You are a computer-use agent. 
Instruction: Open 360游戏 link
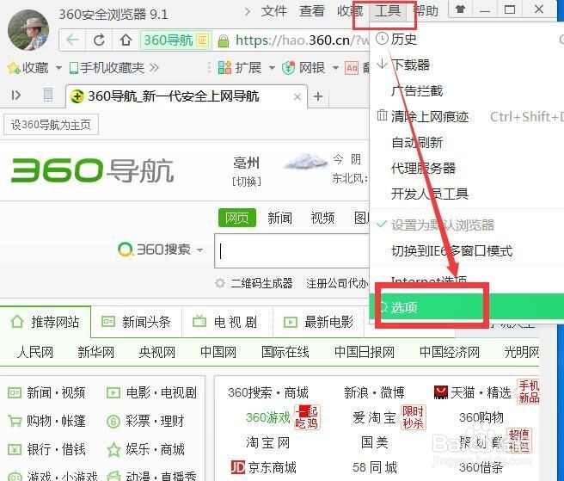click(268, 417)
